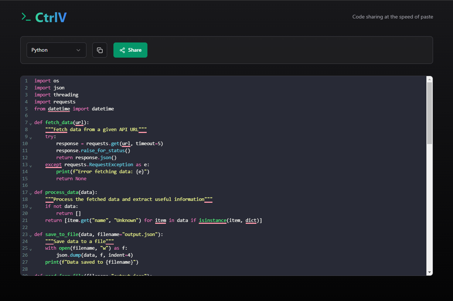This screenshot has width=453, height=301.
Task: Click the "output.json" default value on line 23
Action: [x=140, y=235]
